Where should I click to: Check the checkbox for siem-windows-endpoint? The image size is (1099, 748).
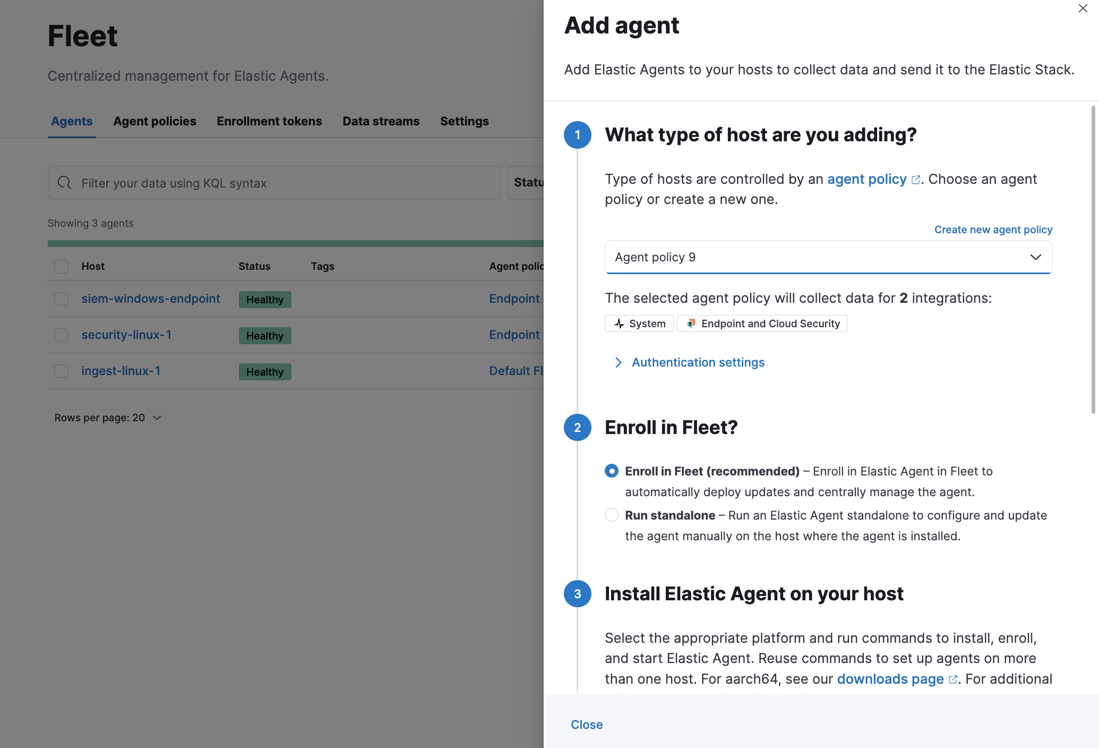coord(61,299)
